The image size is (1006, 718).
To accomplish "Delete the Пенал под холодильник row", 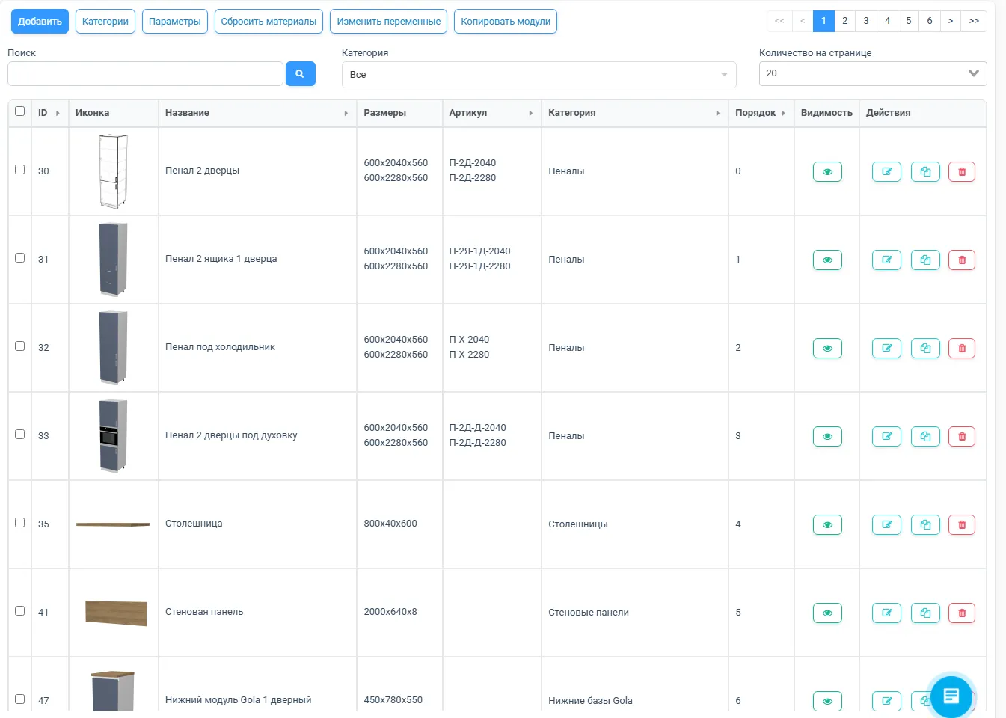I will 962,348.
